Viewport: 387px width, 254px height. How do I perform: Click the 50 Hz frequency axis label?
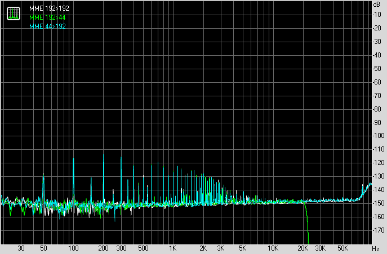tap(43, 248)
